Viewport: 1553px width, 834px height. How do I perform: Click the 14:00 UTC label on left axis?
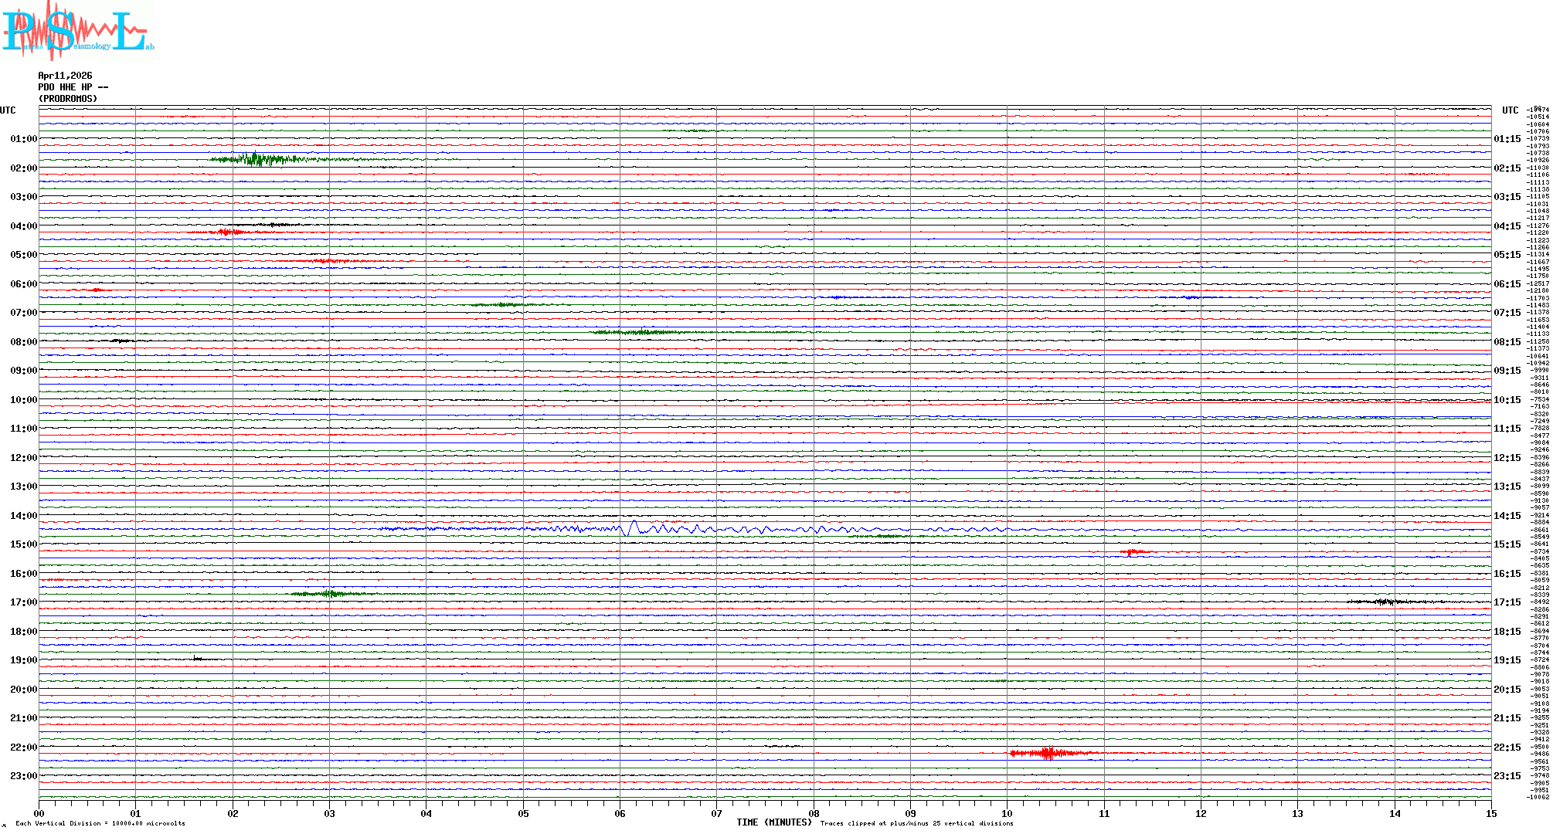pyautogui.click(x=23, y=516)
